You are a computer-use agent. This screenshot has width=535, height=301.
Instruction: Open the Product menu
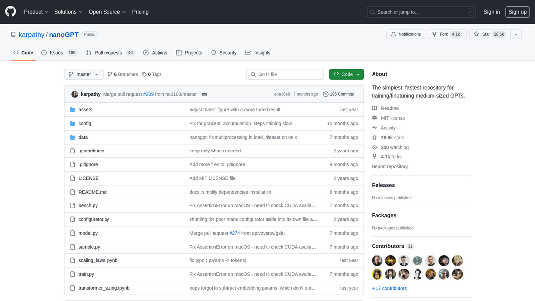click(x=36, y=12)
